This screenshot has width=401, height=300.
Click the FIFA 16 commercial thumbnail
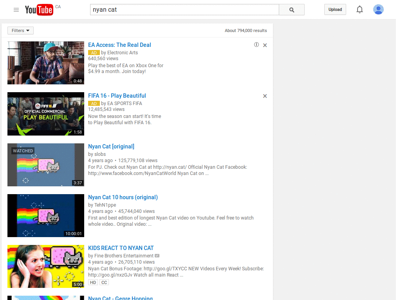click(46, 114)
